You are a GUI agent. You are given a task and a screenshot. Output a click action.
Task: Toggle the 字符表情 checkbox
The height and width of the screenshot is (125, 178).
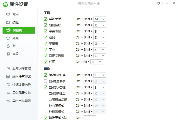pos(46,31)
